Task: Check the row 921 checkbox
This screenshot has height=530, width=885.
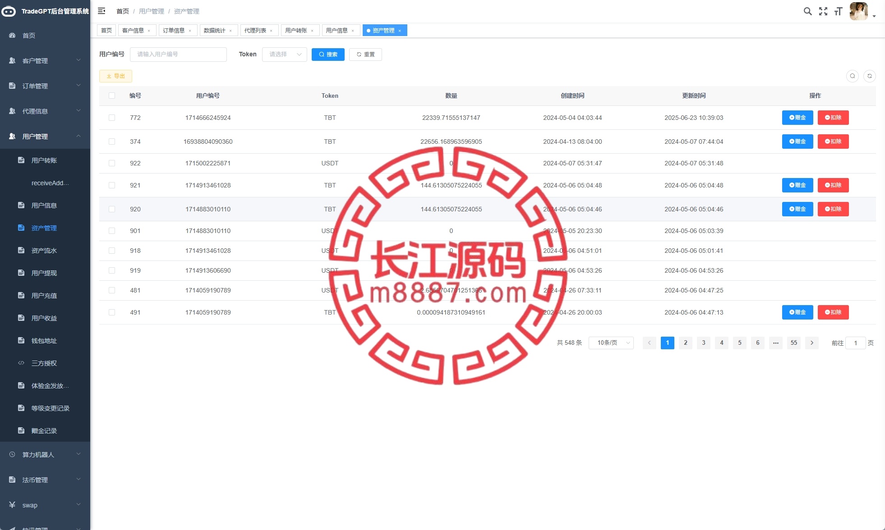Action: [112, 185]
